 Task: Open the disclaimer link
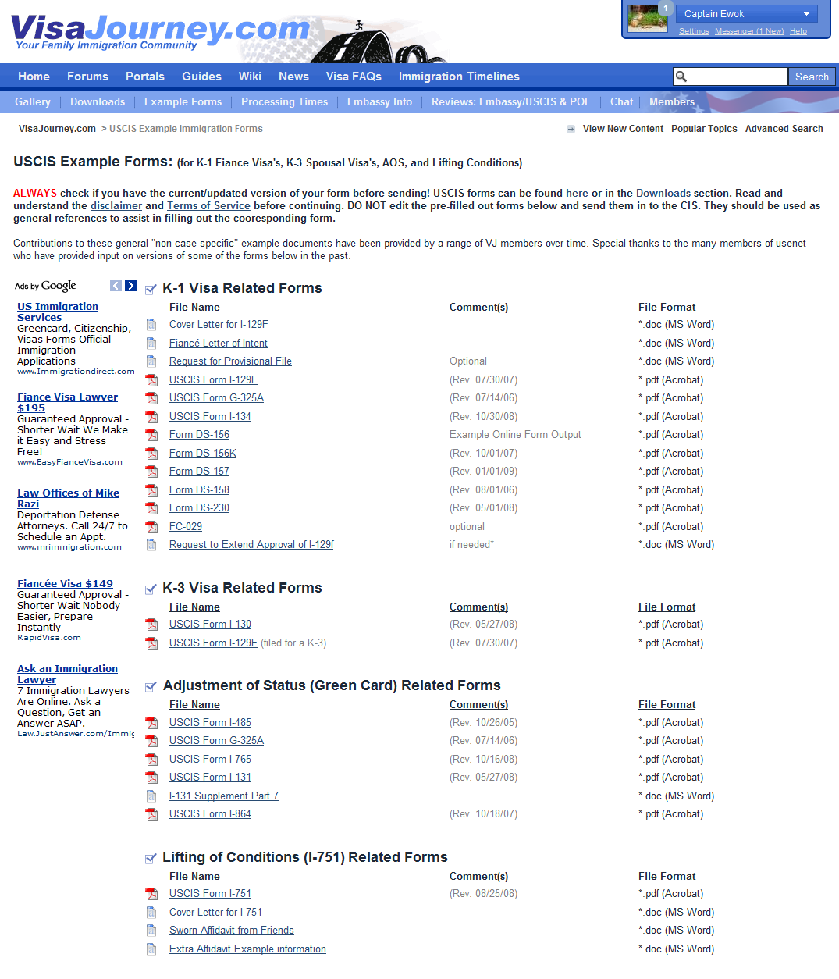tap(116, 206)
